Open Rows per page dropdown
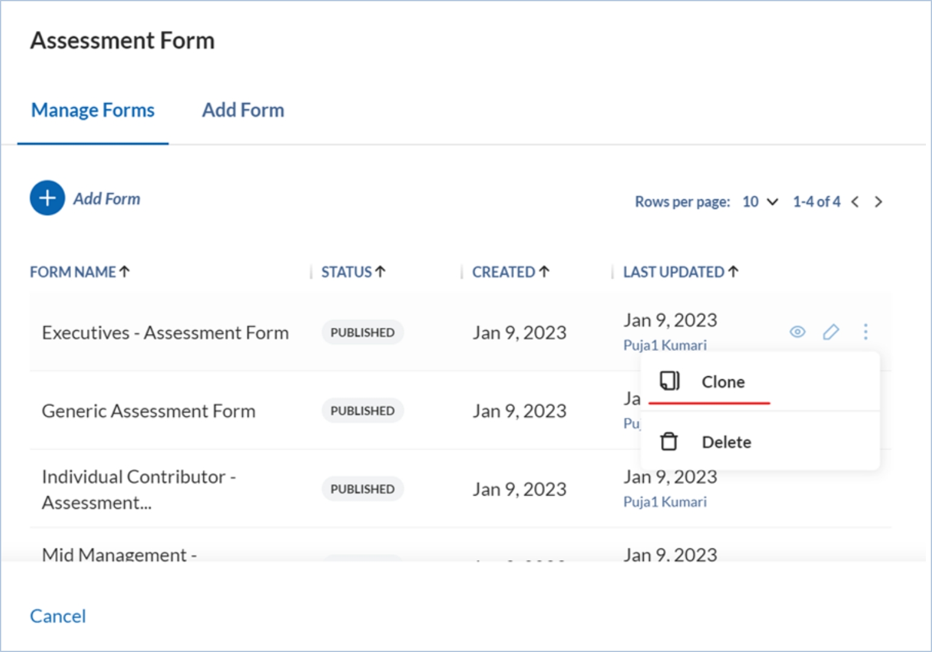 tap(760, 202)
